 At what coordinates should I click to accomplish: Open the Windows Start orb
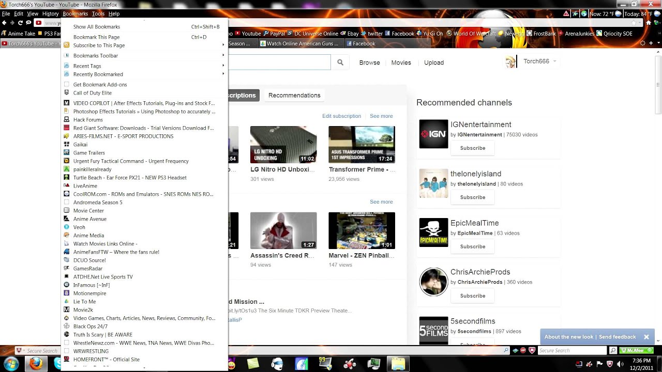tap(11, 364)
